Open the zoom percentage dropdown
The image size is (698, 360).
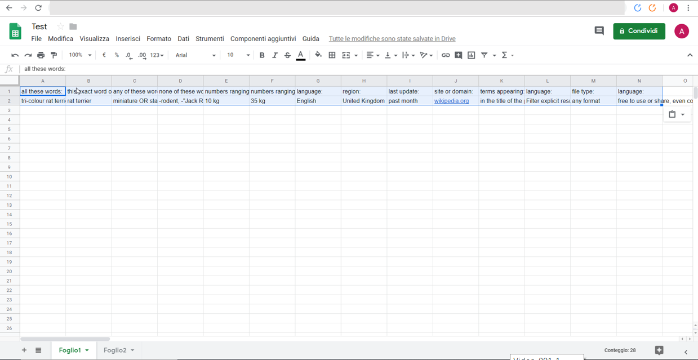coord(79,55)
